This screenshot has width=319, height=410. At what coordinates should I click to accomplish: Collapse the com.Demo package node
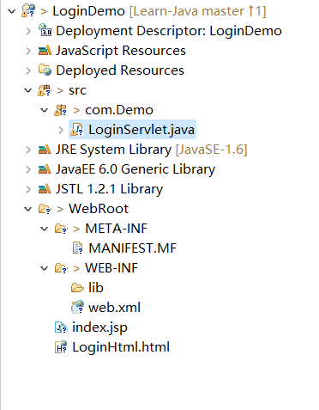[44, 110]
